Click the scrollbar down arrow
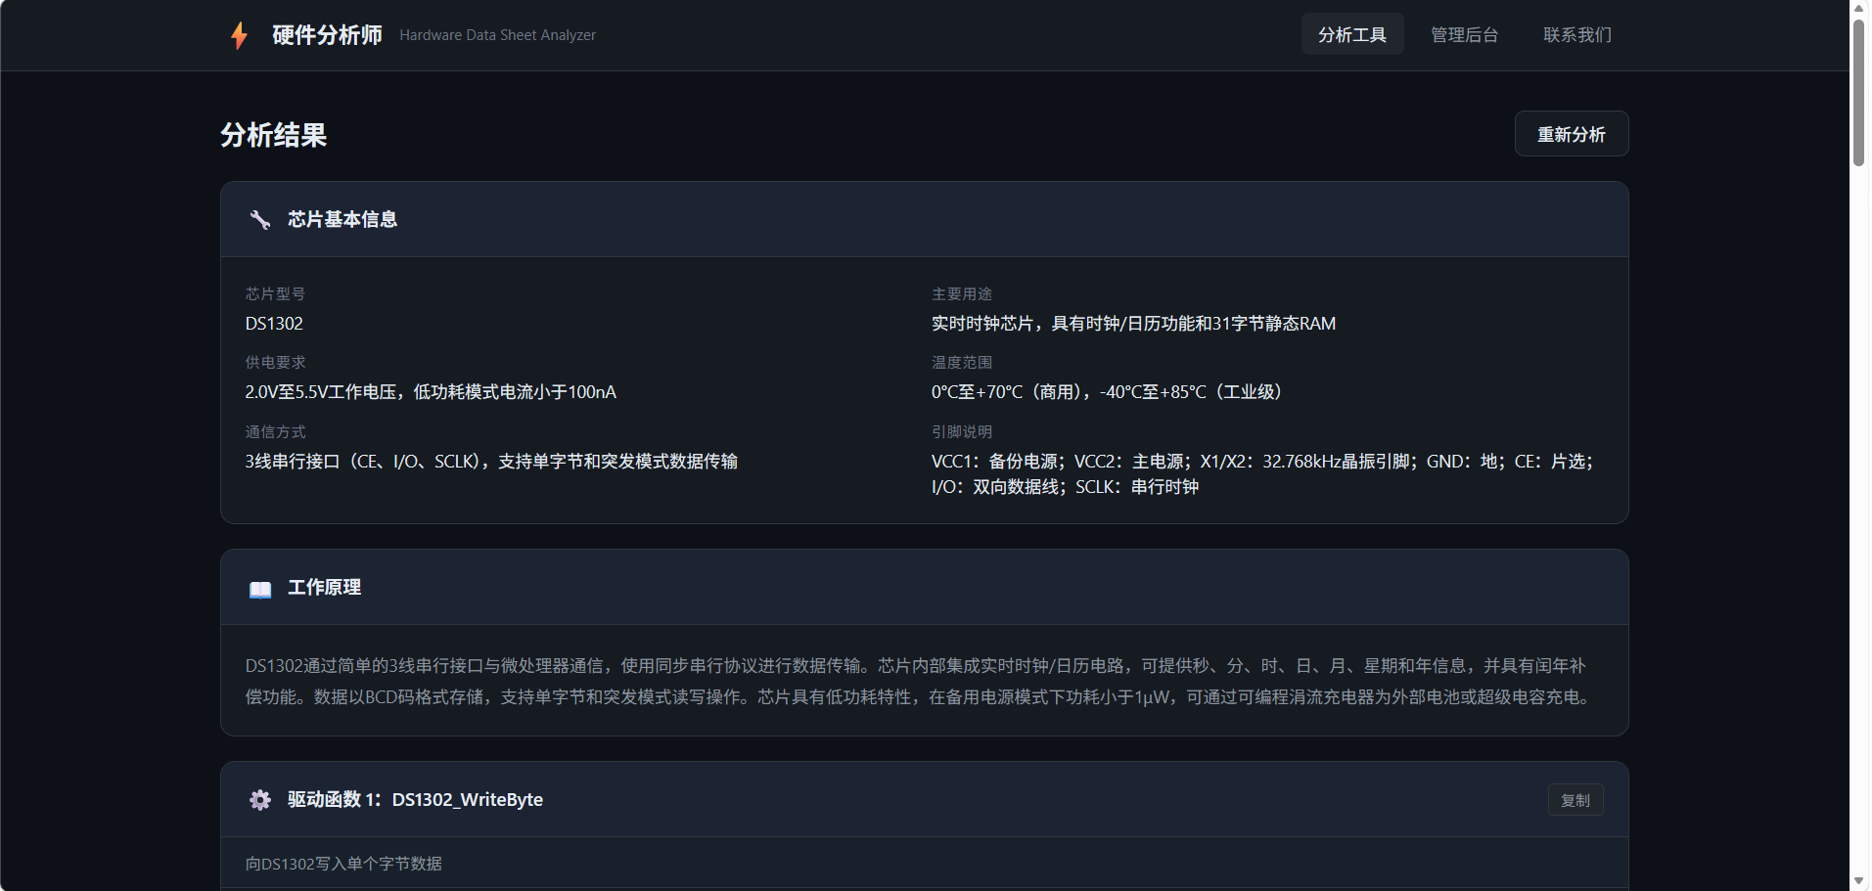 (x=1859, y=881)
